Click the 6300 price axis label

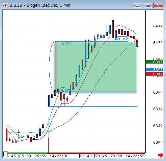[x=158, y=142]
